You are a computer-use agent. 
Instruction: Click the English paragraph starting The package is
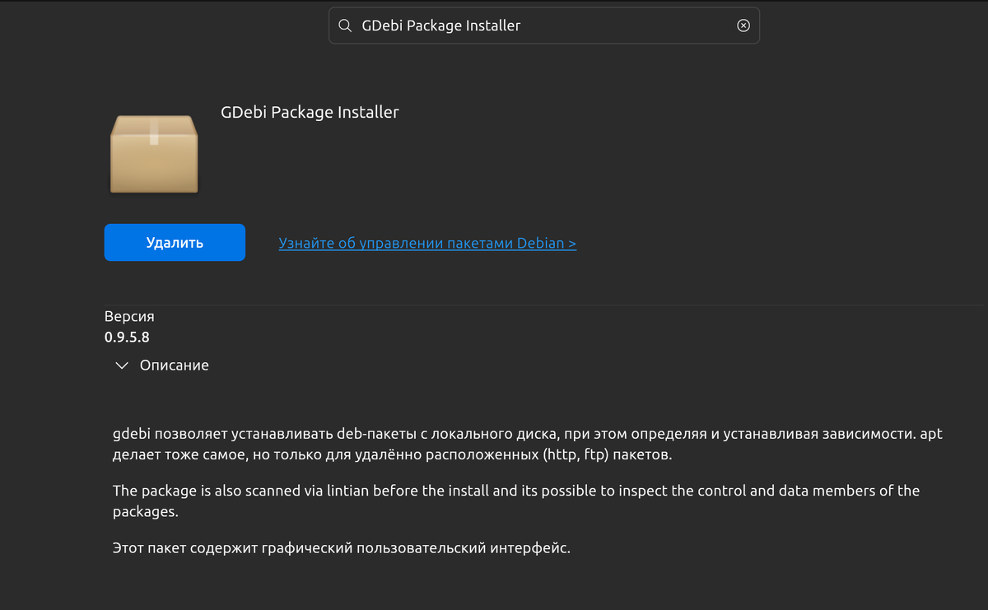tap(515, 501)
